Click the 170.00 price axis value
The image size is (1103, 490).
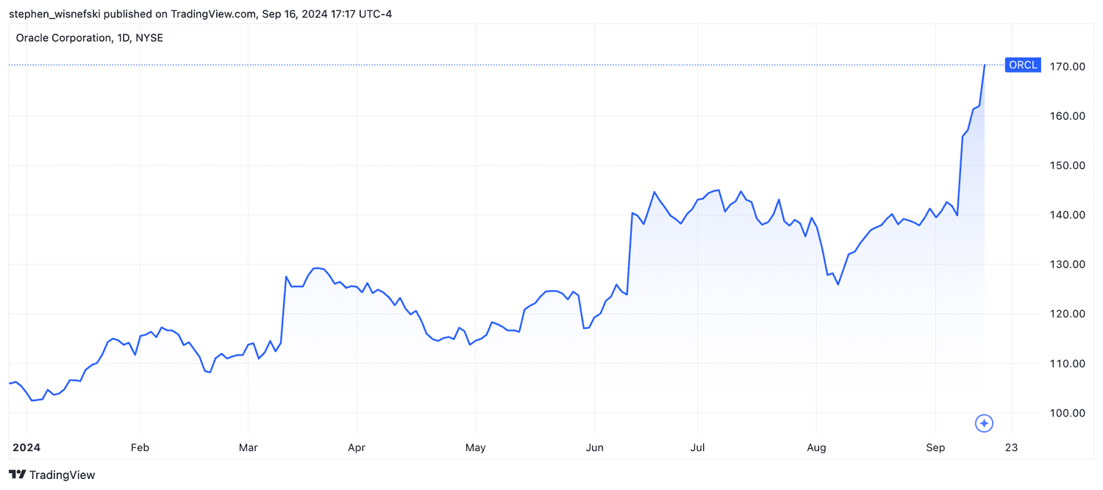point(1068,66)
